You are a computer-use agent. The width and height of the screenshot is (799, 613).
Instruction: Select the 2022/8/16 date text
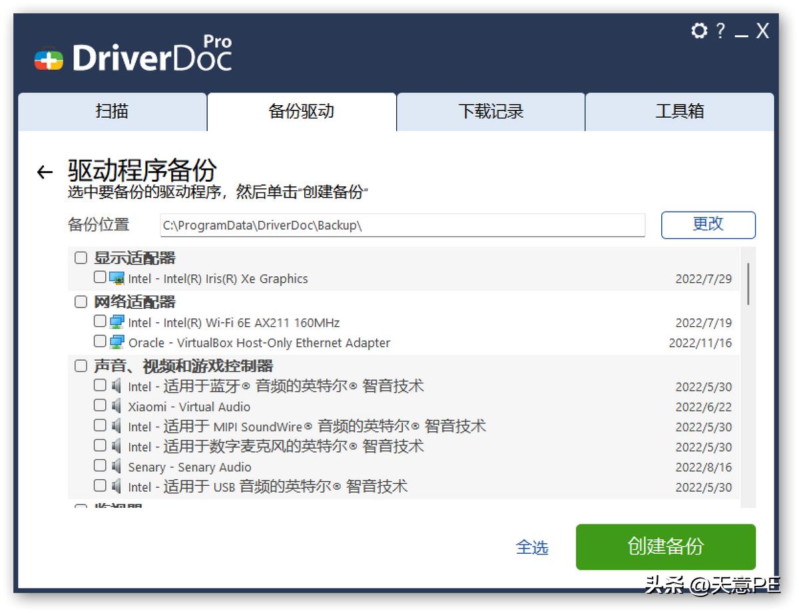point(704,467)
